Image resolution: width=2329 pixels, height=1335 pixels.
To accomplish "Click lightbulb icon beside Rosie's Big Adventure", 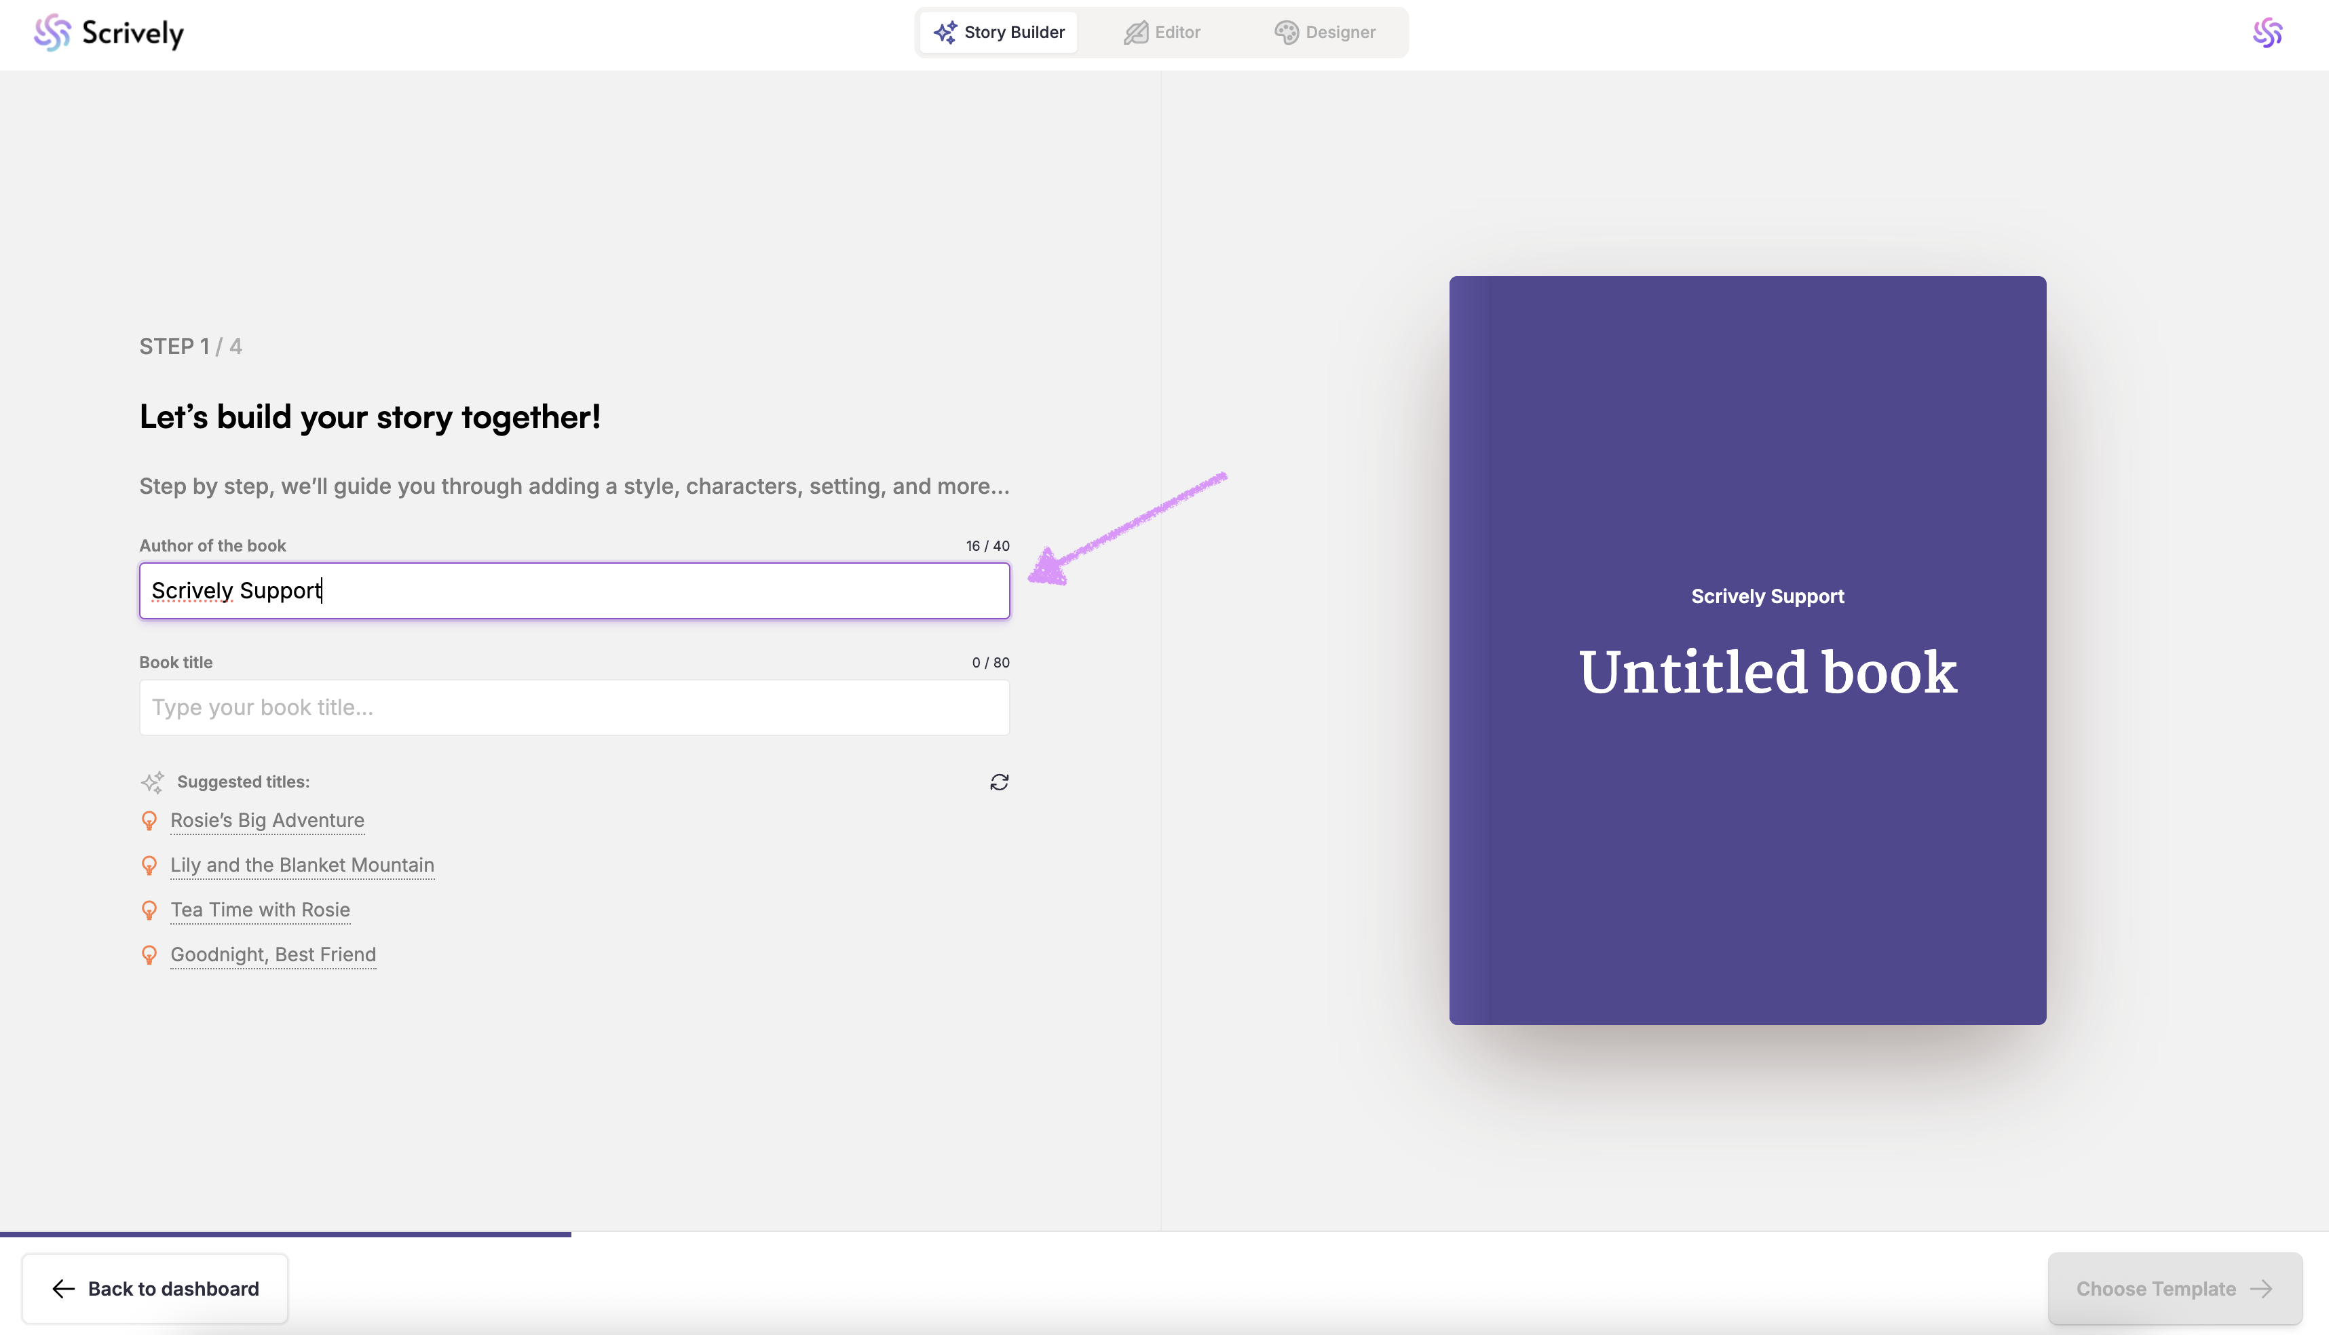I will (149, 821).
